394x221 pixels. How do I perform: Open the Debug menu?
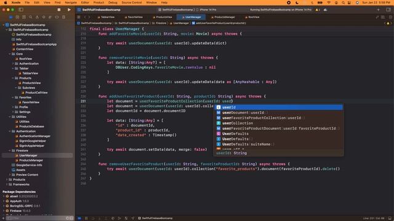[x=113, y=2]
